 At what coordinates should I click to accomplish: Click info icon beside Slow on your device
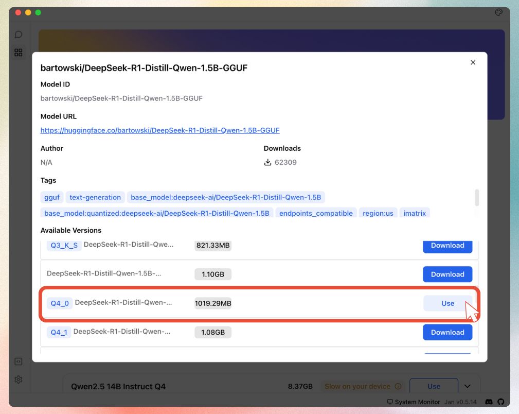point(398,386)
